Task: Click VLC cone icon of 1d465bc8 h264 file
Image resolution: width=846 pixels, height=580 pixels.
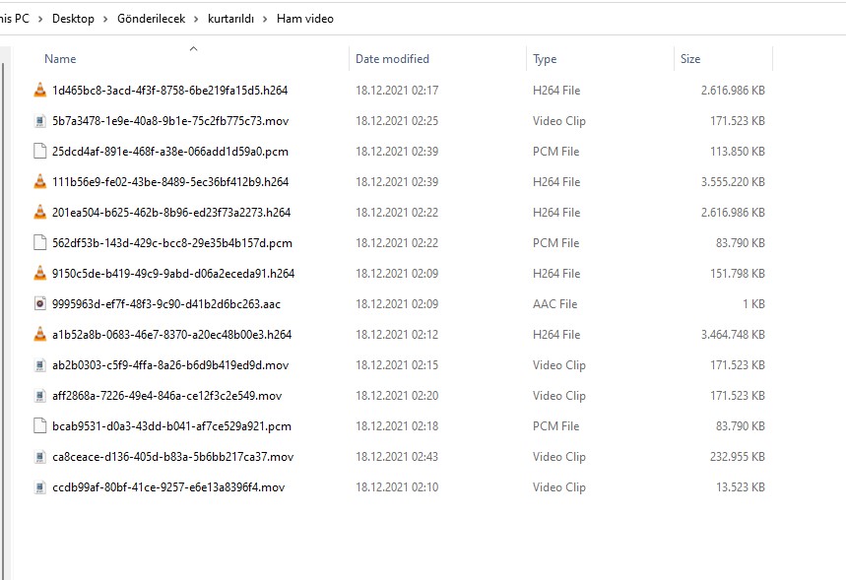Action: 39,91
